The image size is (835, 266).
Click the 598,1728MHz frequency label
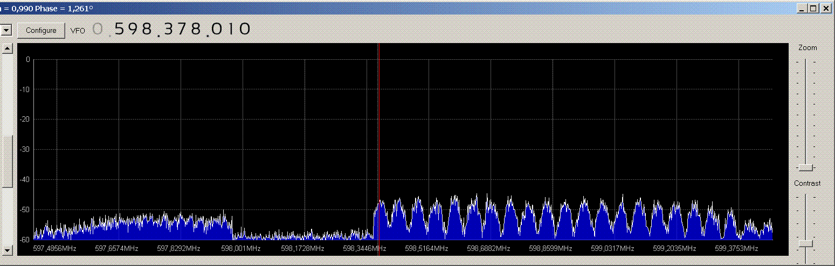click(302, 249)
